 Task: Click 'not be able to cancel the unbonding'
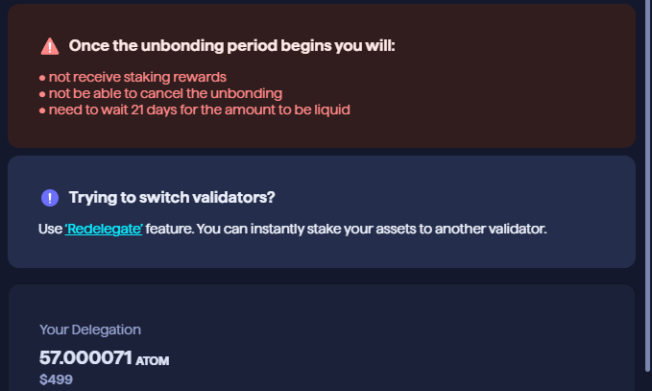click(165, 93)
